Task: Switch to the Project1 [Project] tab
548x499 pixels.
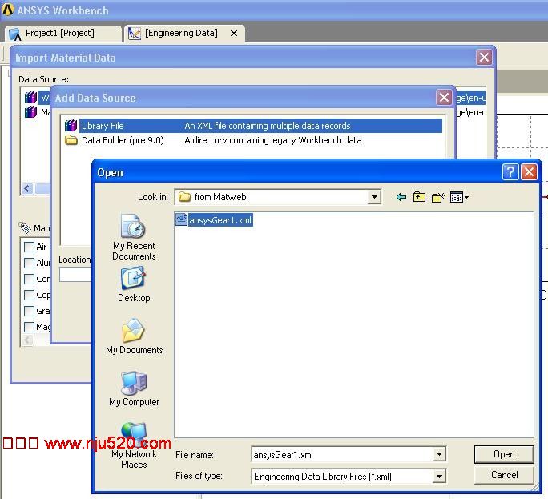Action: pyautogui.click(x=63, y=34)
